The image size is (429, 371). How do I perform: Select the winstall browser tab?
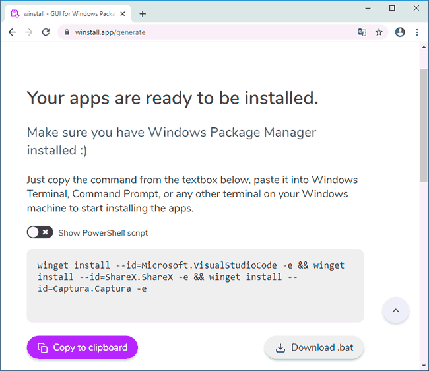[x=68, y=14]
